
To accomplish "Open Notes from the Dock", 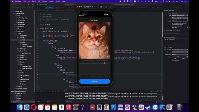I will click(55, 107).
